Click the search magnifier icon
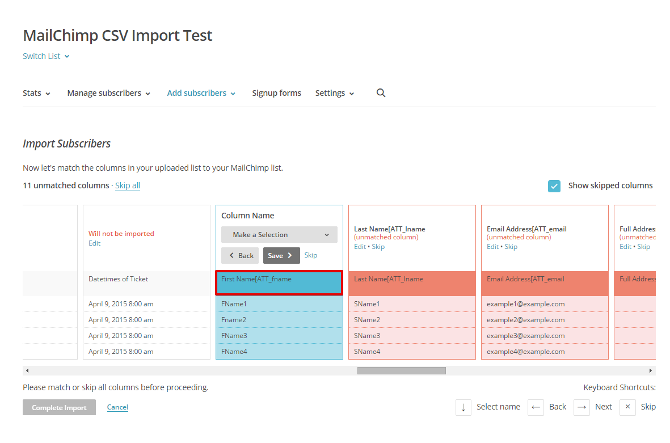 (381, 92)
